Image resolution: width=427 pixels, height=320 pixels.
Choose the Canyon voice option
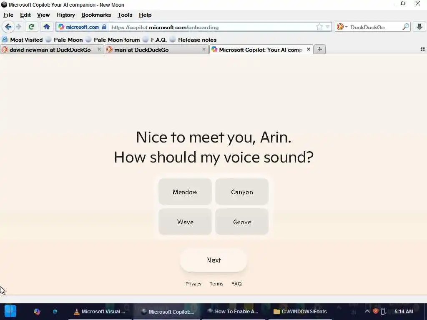pyautogui.click(x=242, y=192)
